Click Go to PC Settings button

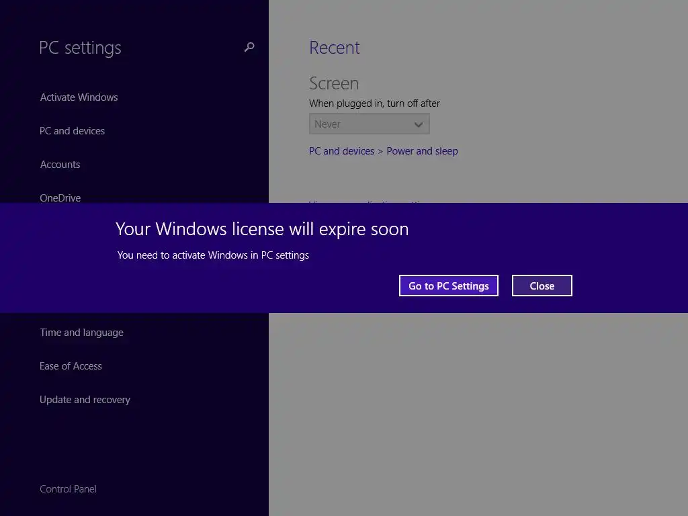pyautogui.click(x=448, y=286)
